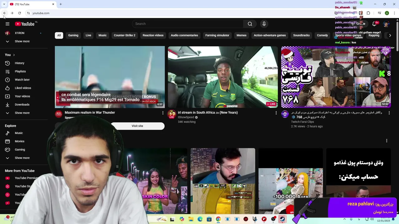Open IShowSpeed channel name link
Screen dimensions: 399x224
(186, 117)
